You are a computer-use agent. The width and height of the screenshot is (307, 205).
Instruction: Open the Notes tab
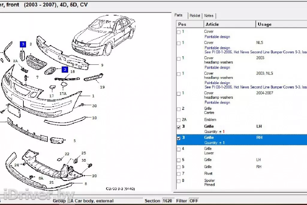pos(209,16)
